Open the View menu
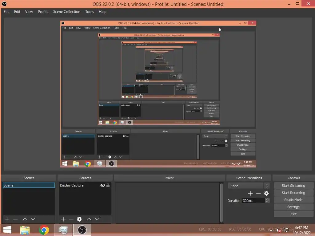This screenshot has width=315, height=236. click(29, 12)
